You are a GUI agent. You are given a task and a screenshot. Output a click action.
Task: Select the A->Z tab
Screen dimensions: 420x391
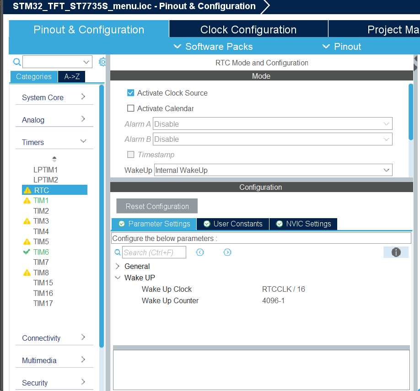(x=72, y=76)
